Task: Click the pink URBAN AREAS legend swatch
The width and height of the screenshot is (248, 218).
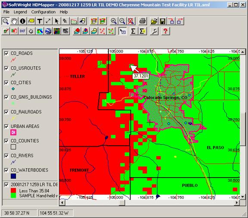Action: pos(13,132)
